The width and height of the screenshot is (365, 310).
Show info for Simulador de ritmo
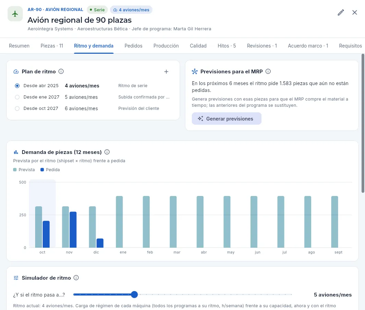76,278
